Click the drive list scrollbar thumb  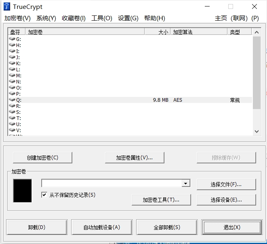(x=257, y=73)
